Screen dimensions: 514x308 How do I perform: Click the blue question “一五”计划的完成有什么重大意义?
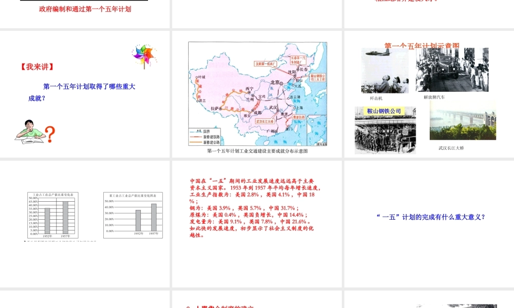pyautogui.click(x=430, y=217)
